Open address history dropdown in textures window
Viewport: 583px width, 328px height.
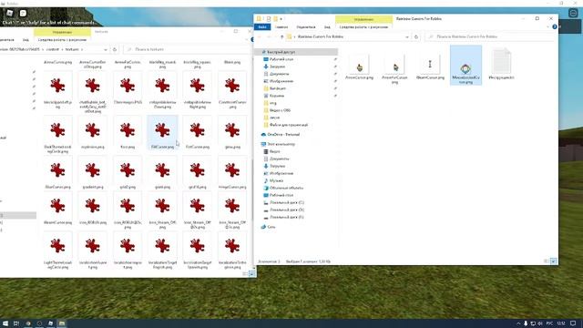pos(106,49)
